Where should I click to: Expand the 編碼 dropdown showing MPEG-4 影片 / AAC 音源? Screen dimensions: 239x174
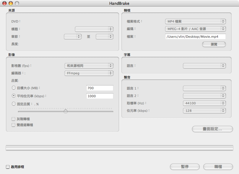[x=196, y=29]
